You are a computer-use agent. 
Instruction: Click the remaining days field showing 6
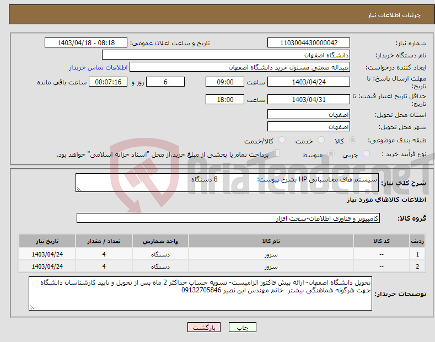point(165,82)
